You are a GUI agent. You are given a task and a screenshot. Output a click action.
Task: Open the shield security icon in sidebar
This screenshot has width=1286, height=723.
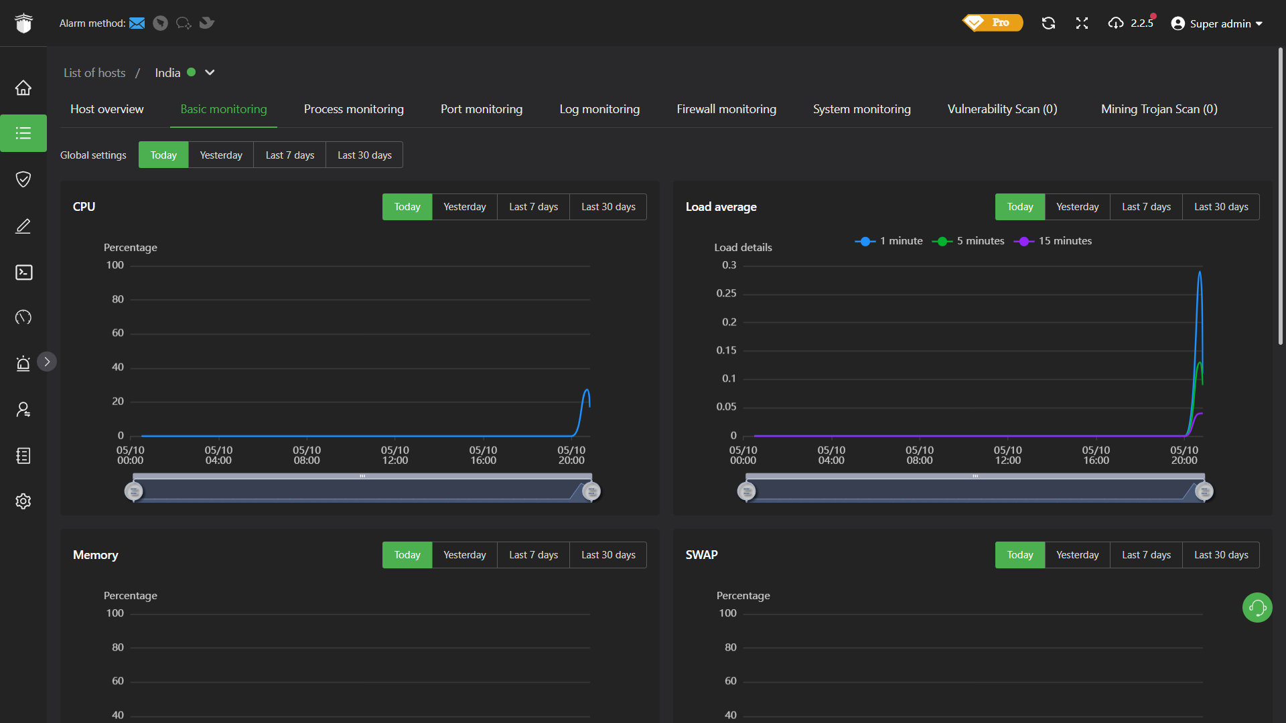click(x=23, y=179)
